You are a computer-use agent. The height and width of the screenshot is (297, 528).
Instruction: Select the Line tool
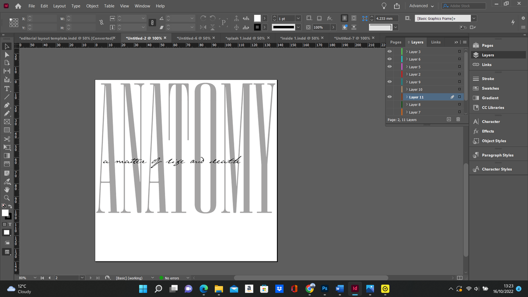pos(7,97)
